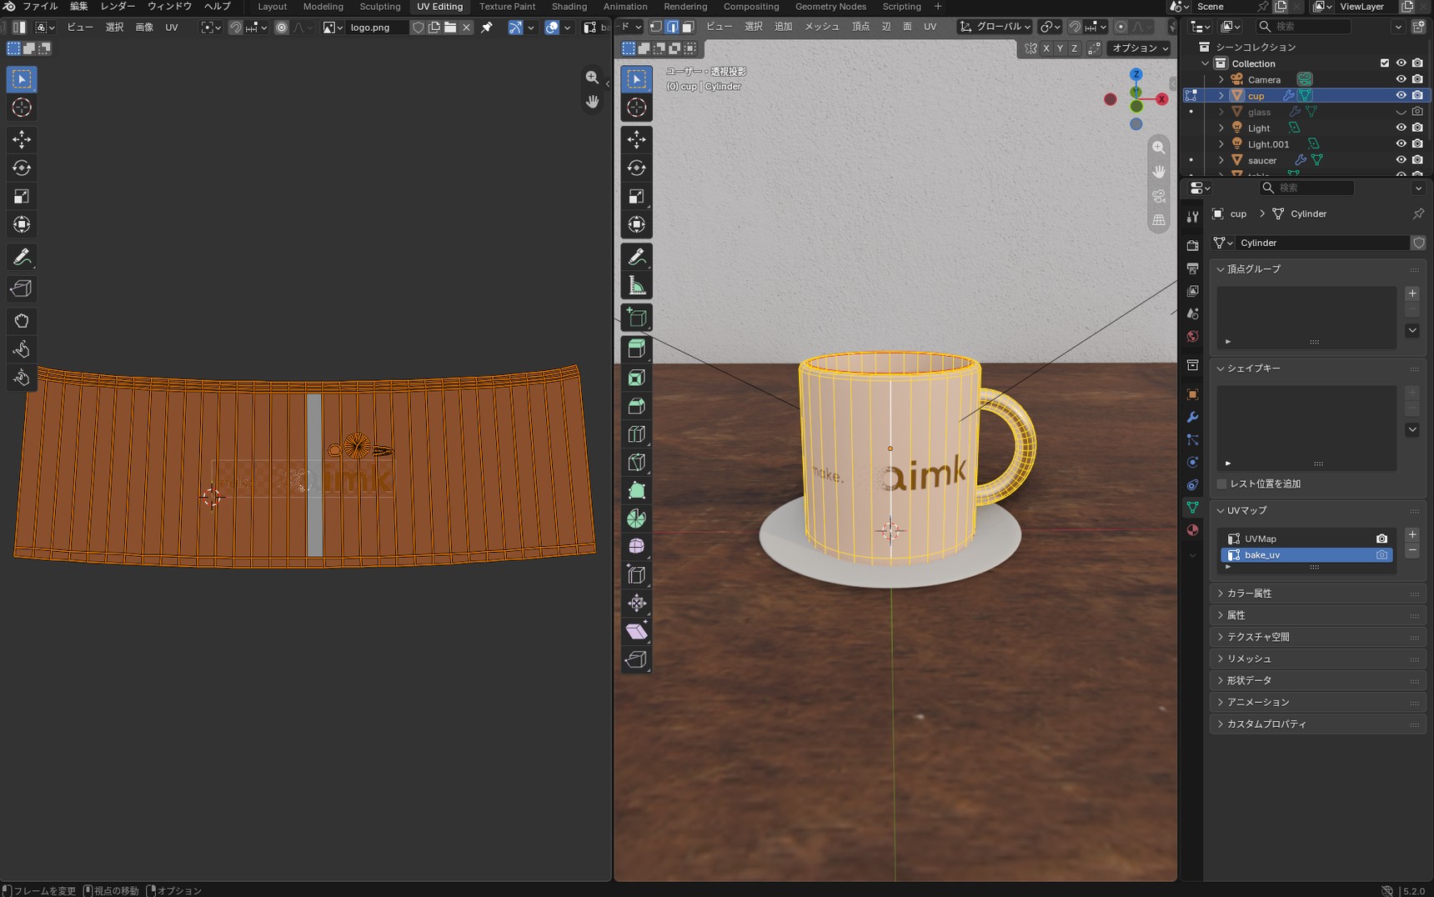Expand the Remesh panel
The image size is (1434, 897).
(1317, 659)
